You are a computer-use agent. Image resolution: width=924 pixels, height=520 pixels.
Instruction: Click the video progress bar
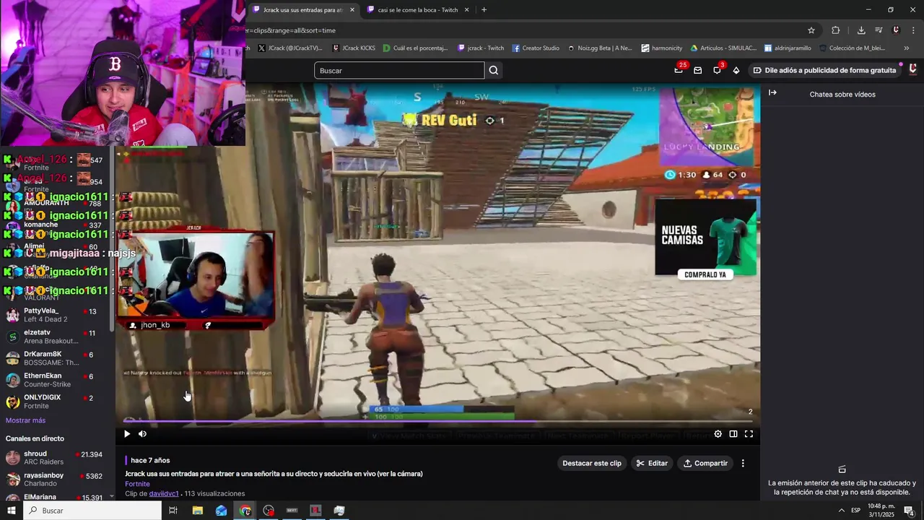(x=439, y=421)
